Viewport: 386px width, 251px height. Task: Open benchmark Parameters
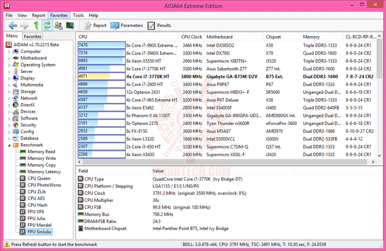click(x=127, y=25)
